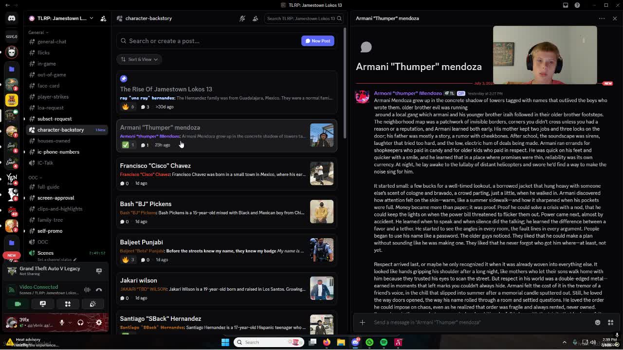Open the apps icon in message box

[610, 322]
